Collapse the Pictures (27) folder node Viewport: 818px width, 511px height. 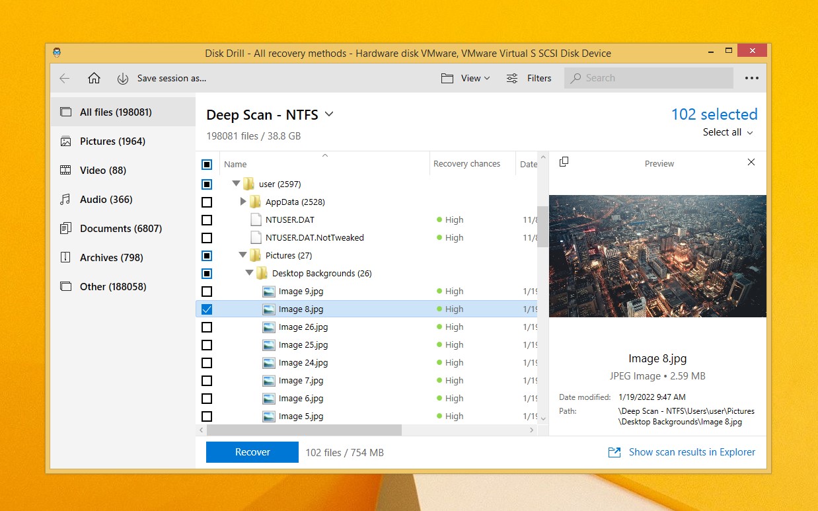pyautogui.click(x=243, y=255)
